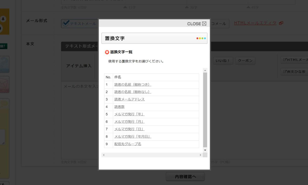The height and width of the screenshot is (185, 308).
Task: Choose 読者数 replacement text
Action: pyautogui.click(x=119, y=107)
